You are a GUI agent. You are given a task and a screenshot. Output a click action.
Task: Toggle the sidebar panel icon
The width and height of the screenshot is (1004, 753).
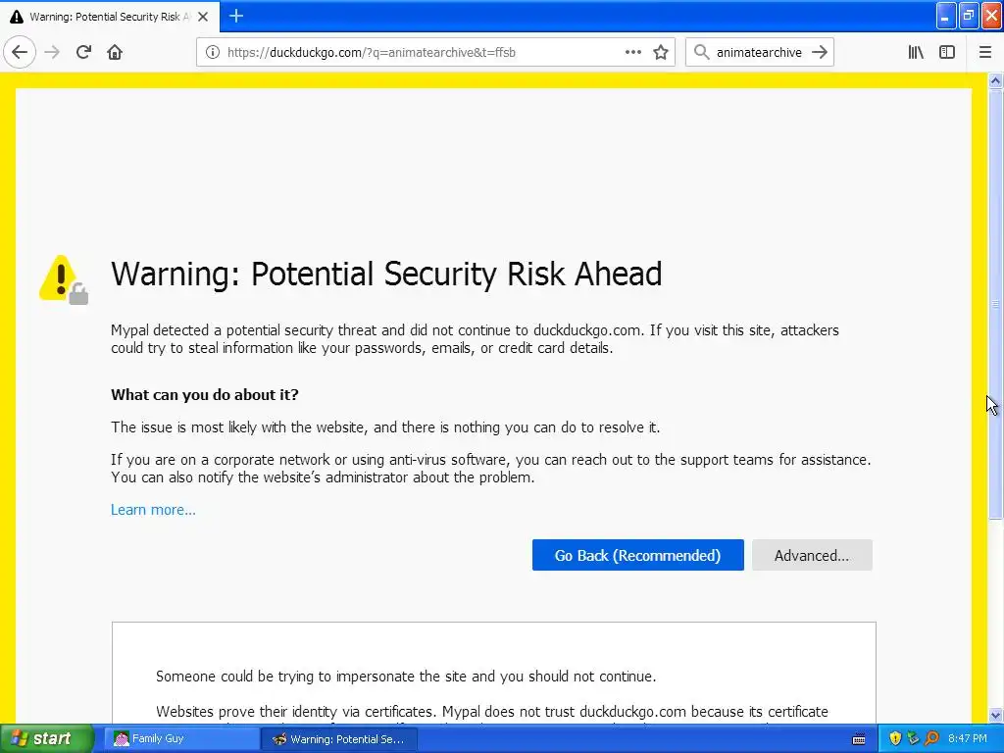click(947, 52)
